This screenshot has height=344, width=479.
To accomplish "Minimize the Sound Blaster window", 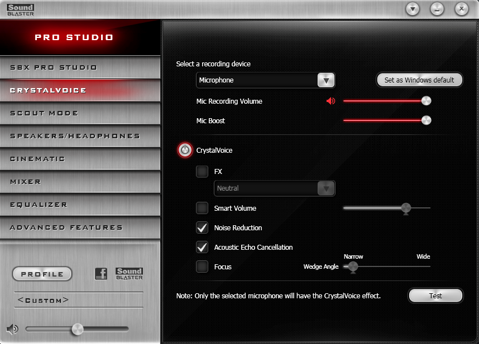I will (437, 9).
